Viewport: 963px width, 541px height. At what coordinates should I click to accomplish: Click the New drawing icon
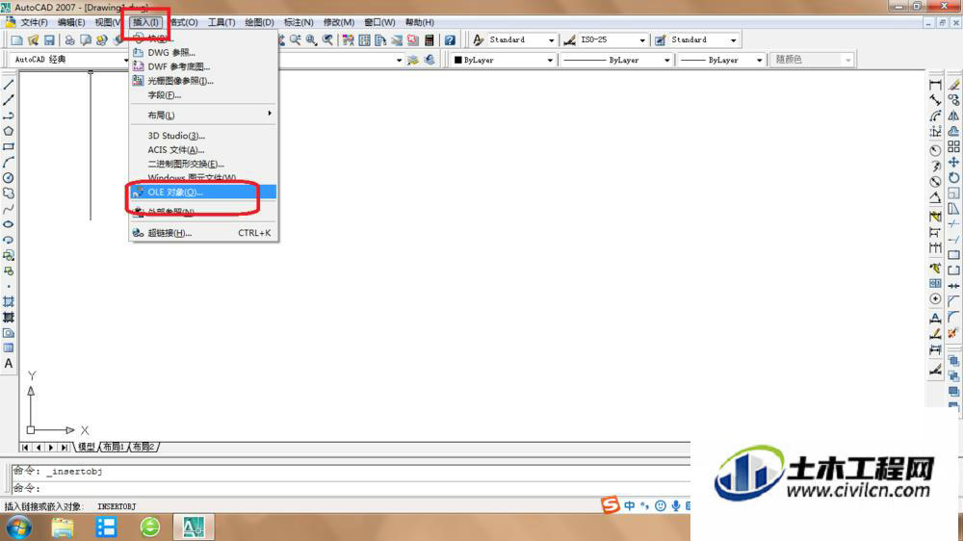coord(16,39)
